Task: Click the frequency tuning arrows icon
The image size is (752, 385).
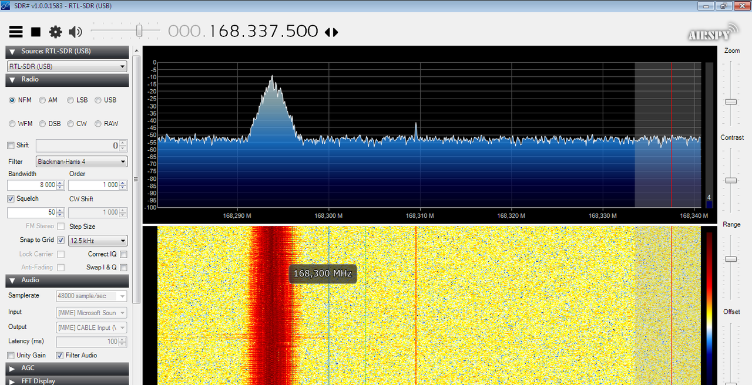Action: point(332,32)
